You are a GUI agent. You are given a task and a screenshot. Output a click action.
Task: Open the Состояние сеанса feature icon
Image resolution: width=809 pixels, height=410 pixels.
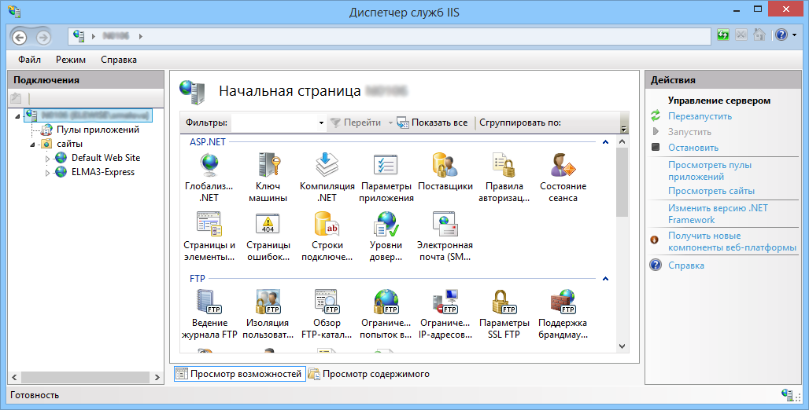click(563, 166)
